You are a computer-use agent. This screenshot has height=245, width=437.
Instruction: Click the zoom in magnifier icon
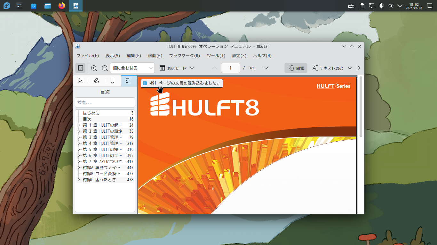tap(94, 68)
